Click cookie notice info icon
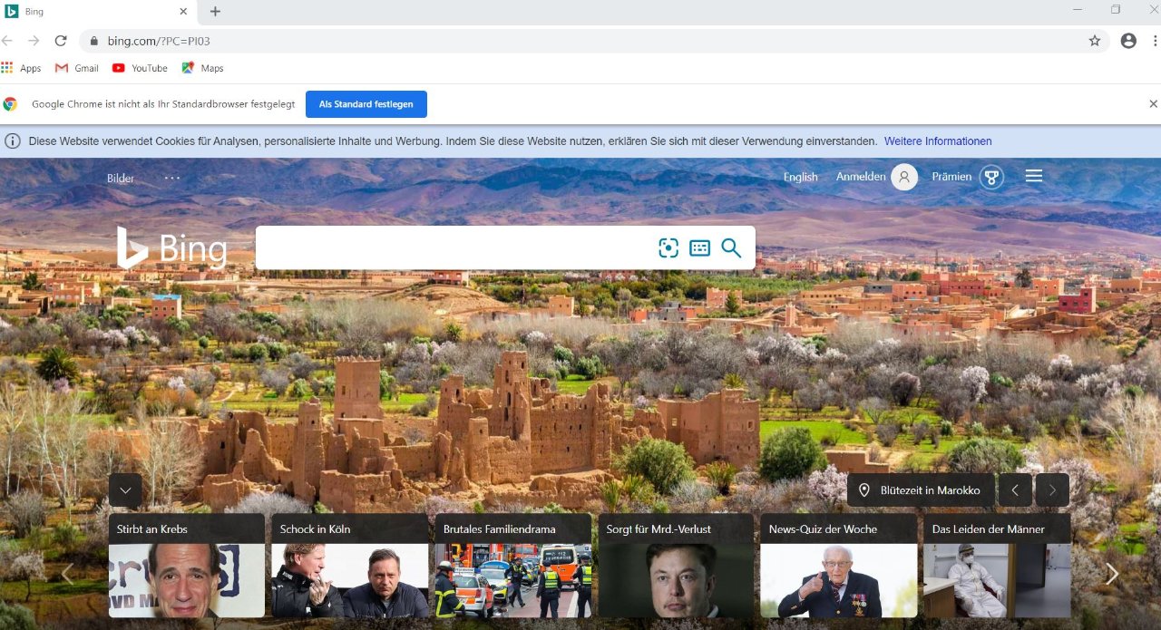Screen dimensions: 1161x630 click(13, 141)
